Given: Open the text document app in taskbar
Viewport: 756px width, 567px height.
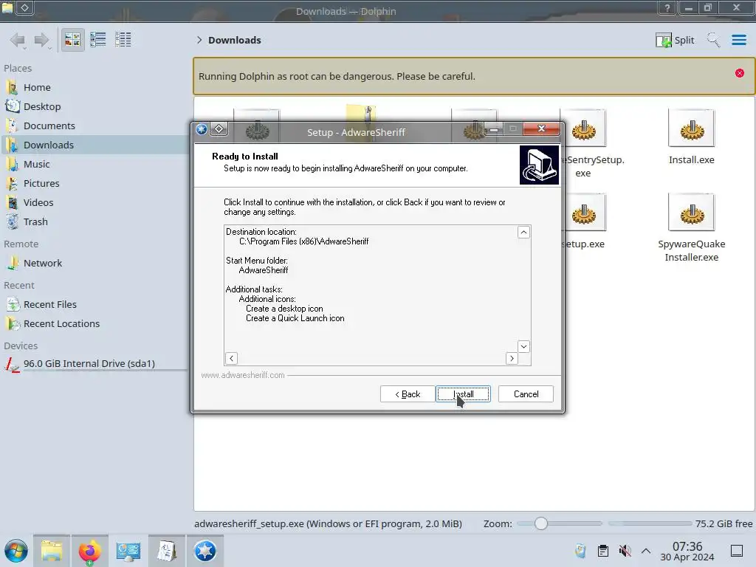Looking at the screenshot, I should (167, 551).
